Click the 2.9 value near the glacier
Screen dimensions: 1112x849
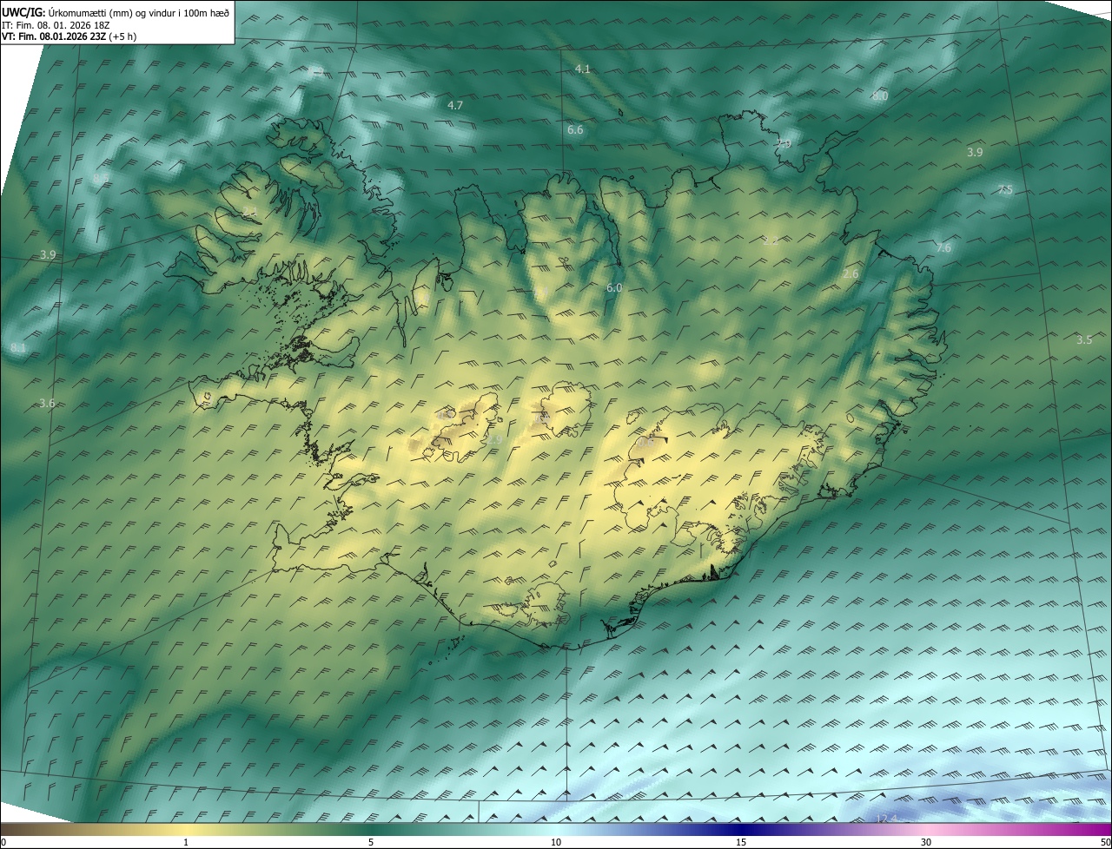coord(494,441)
